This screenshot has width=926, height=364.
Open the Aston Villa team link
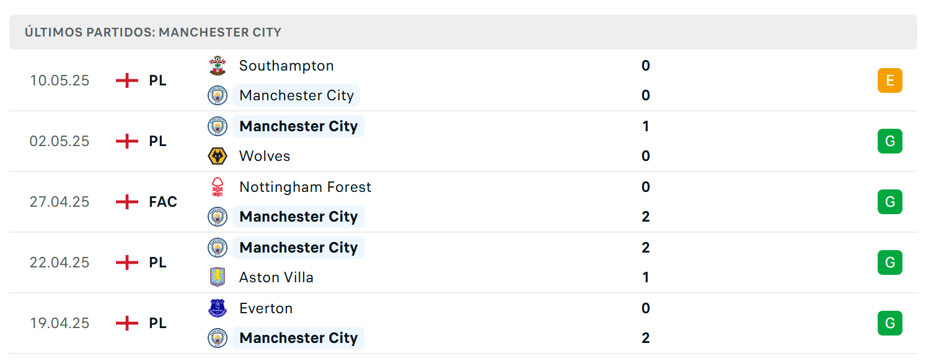tap(276, 277)
